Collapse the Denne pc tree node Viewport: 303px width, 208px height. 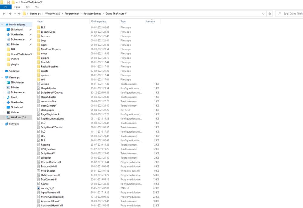[x=2, y=78]
